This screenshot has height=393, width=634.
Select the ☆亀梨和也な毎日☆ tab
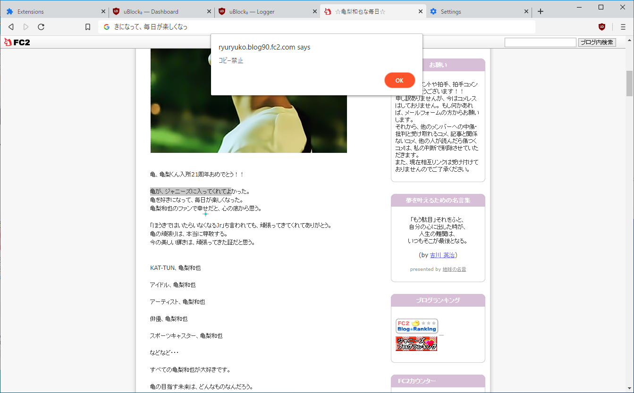[373, 11]
